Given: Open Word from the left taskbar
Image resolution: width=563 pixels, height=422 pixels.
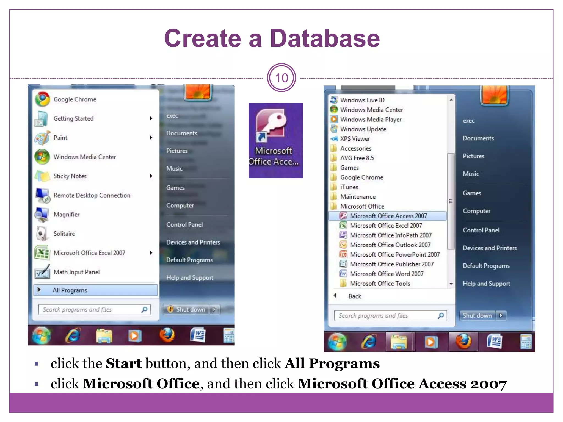Looking at the screenshot, I should tap(198, 335).
